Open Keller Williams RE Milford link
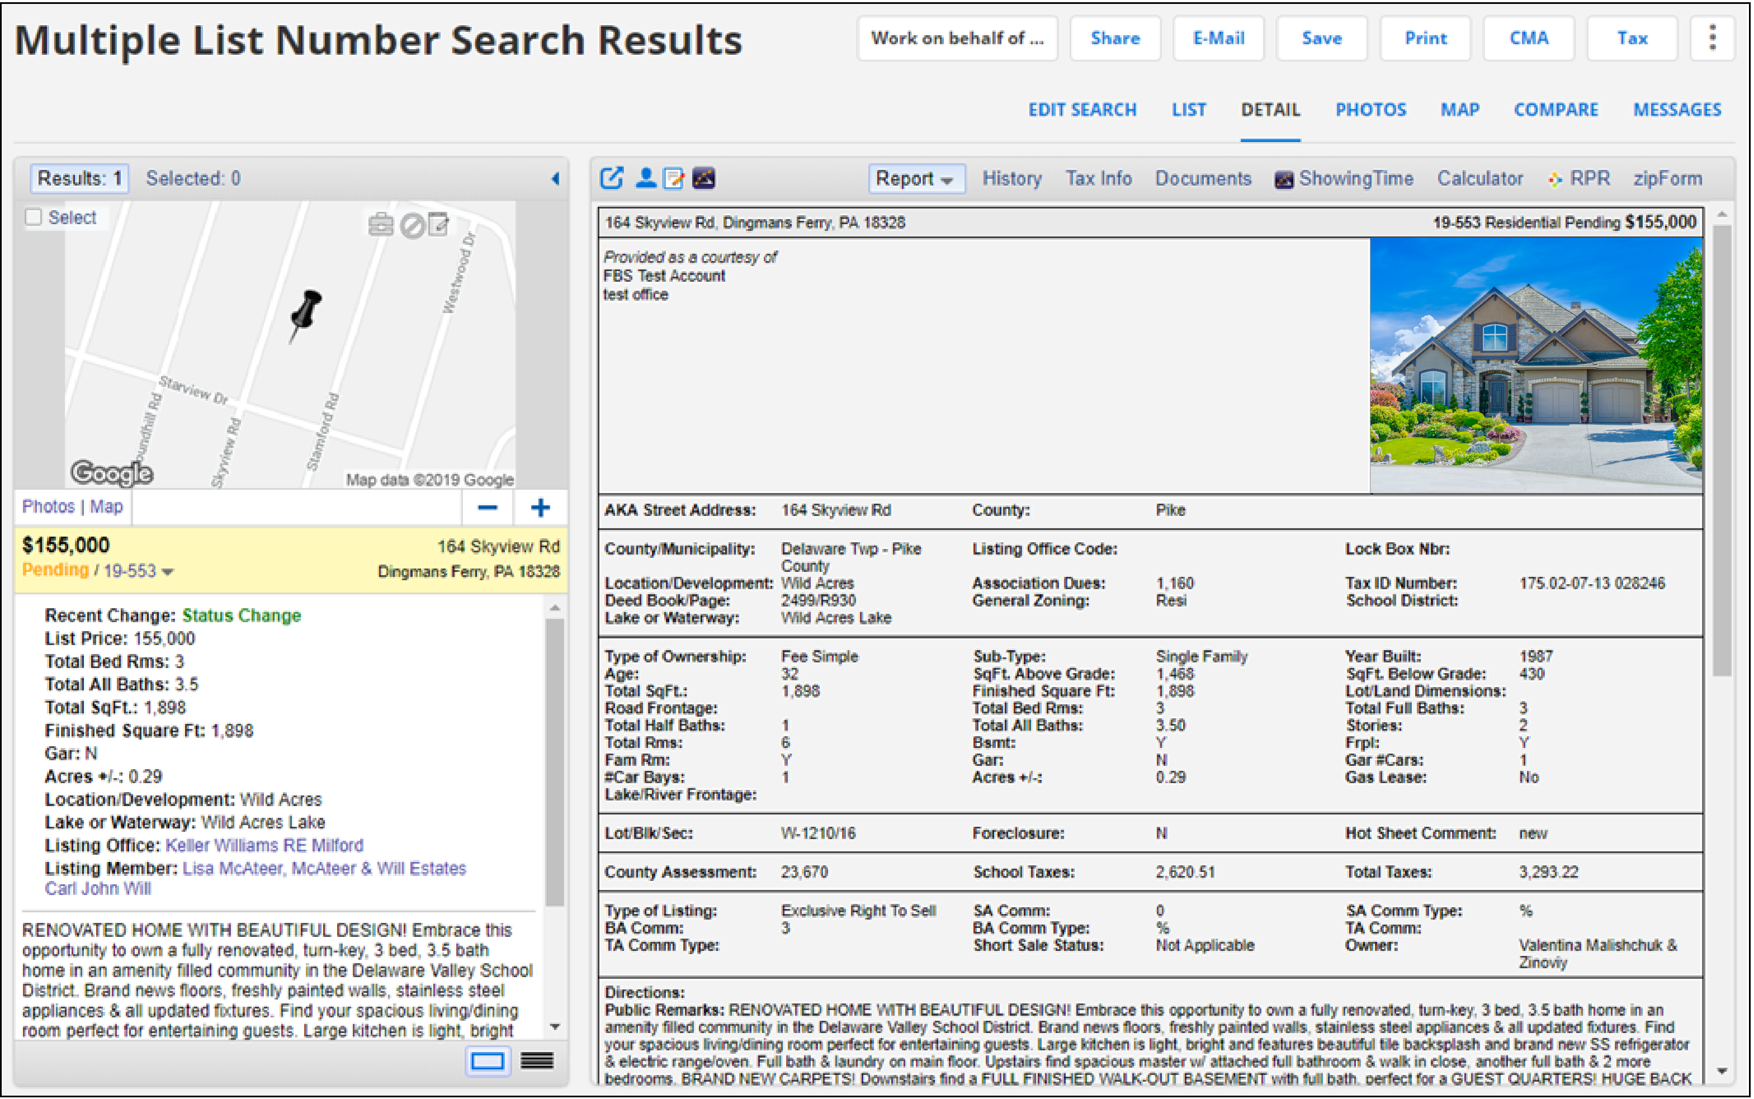 coord(264,845)
